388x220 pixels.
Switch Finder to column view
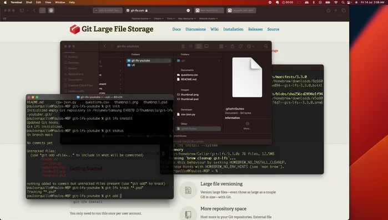click(199, 46)
